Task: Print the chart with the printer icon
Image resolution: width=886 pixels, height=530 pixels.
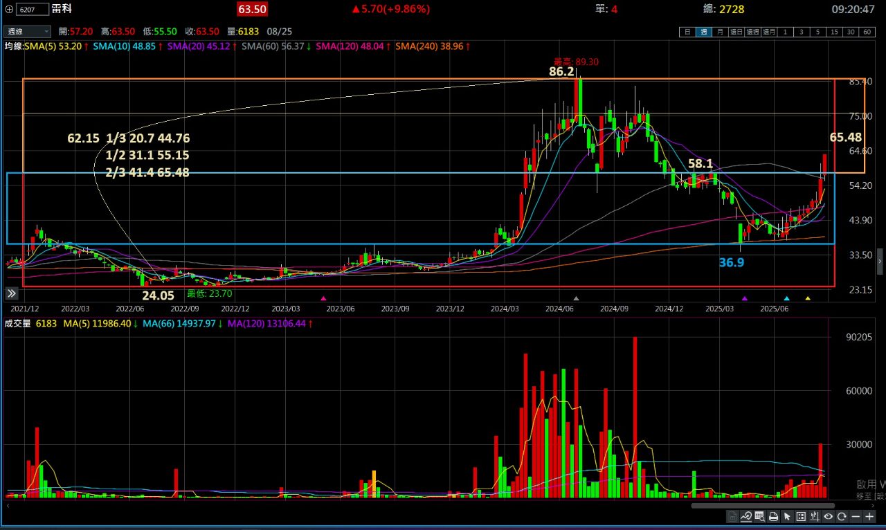Action: tap(774, 517)
